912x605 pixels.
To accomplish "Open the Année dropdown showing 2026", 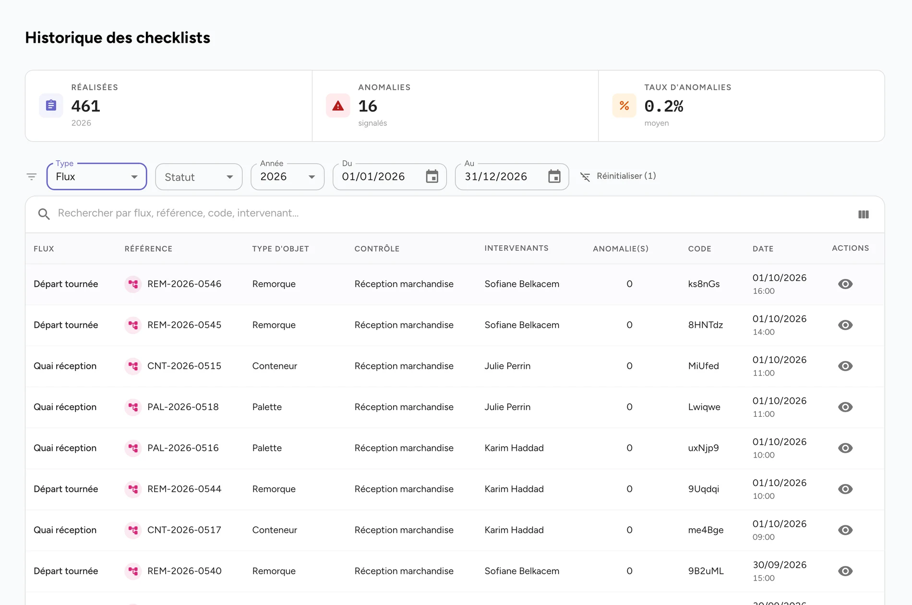I will tap(288, 177).
